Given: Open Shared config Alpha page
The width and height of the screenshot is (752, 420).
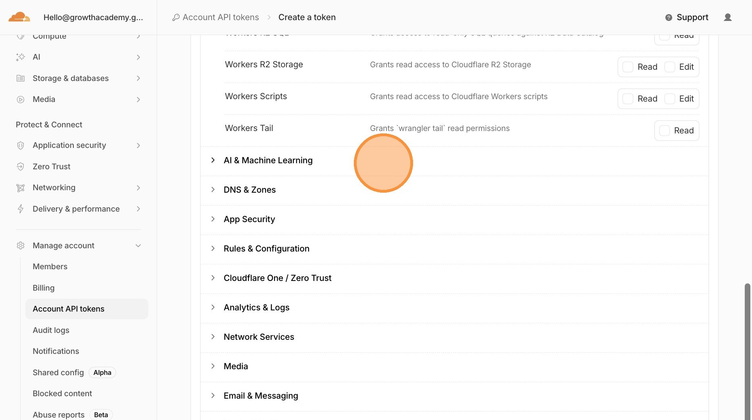Looking at the screenshot, I should [74, 372].
